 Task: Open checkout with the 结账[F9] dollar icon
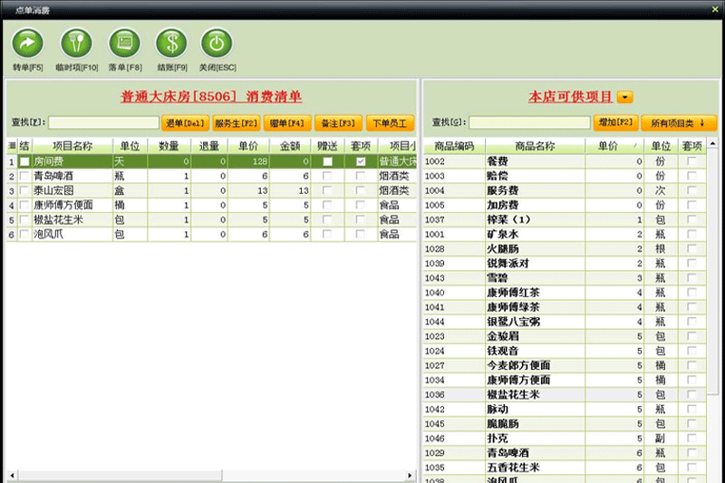point(171,43)
